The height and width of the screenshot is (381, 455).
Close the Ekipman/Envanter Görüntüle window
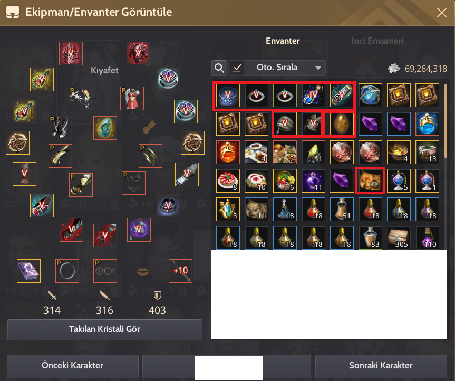click(442, 13)
